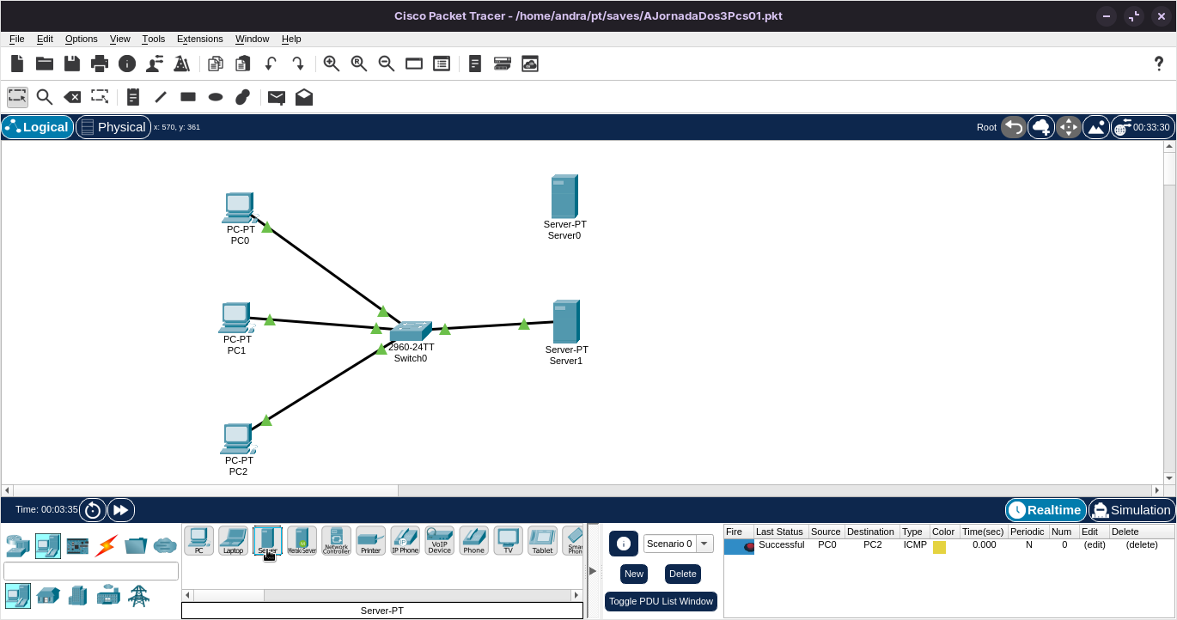Pick the IP Phone device

click(405, 541)
